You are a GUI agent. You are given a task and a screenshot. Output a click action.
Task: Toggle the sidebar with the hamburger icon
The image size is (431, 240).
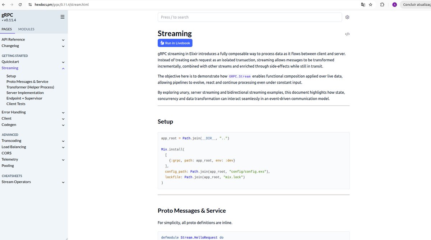click(x=62, y=17)
